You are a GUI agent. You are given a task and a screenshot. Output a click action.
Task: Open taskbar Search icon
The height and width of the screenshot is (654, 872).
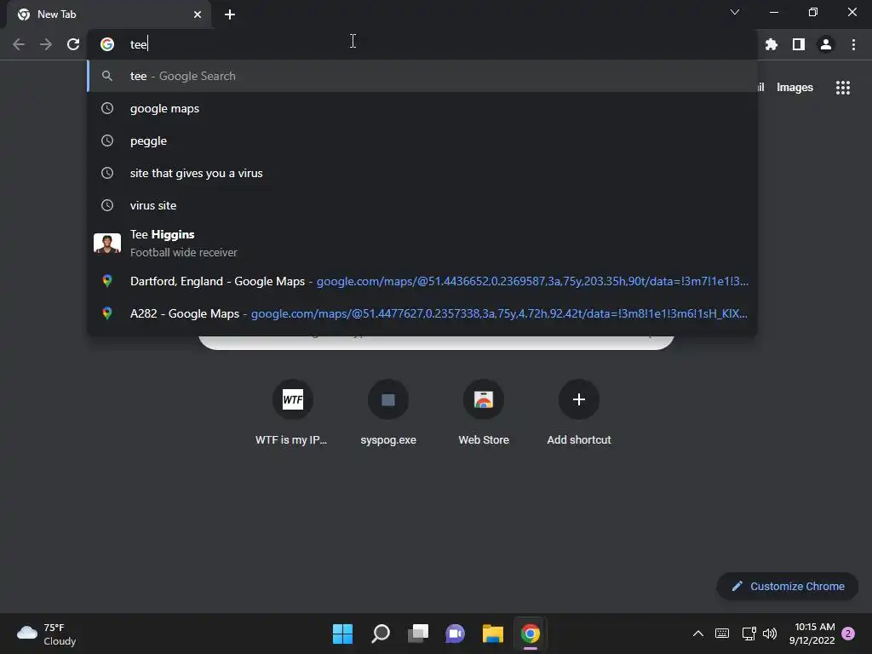click(381, 634)
